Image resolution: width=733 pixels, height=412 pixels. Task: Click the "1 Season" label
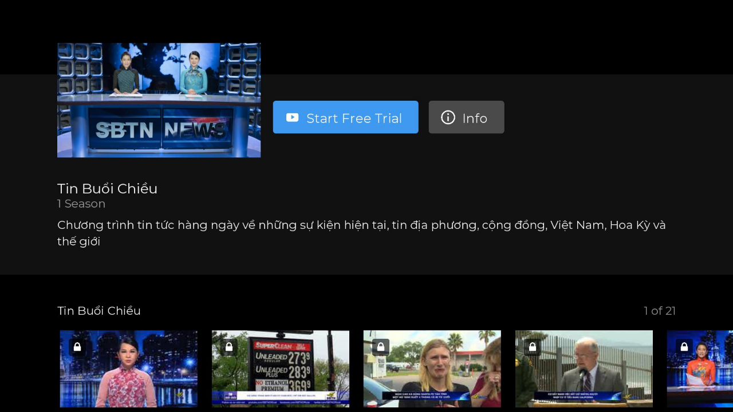[x=81, y=204]
